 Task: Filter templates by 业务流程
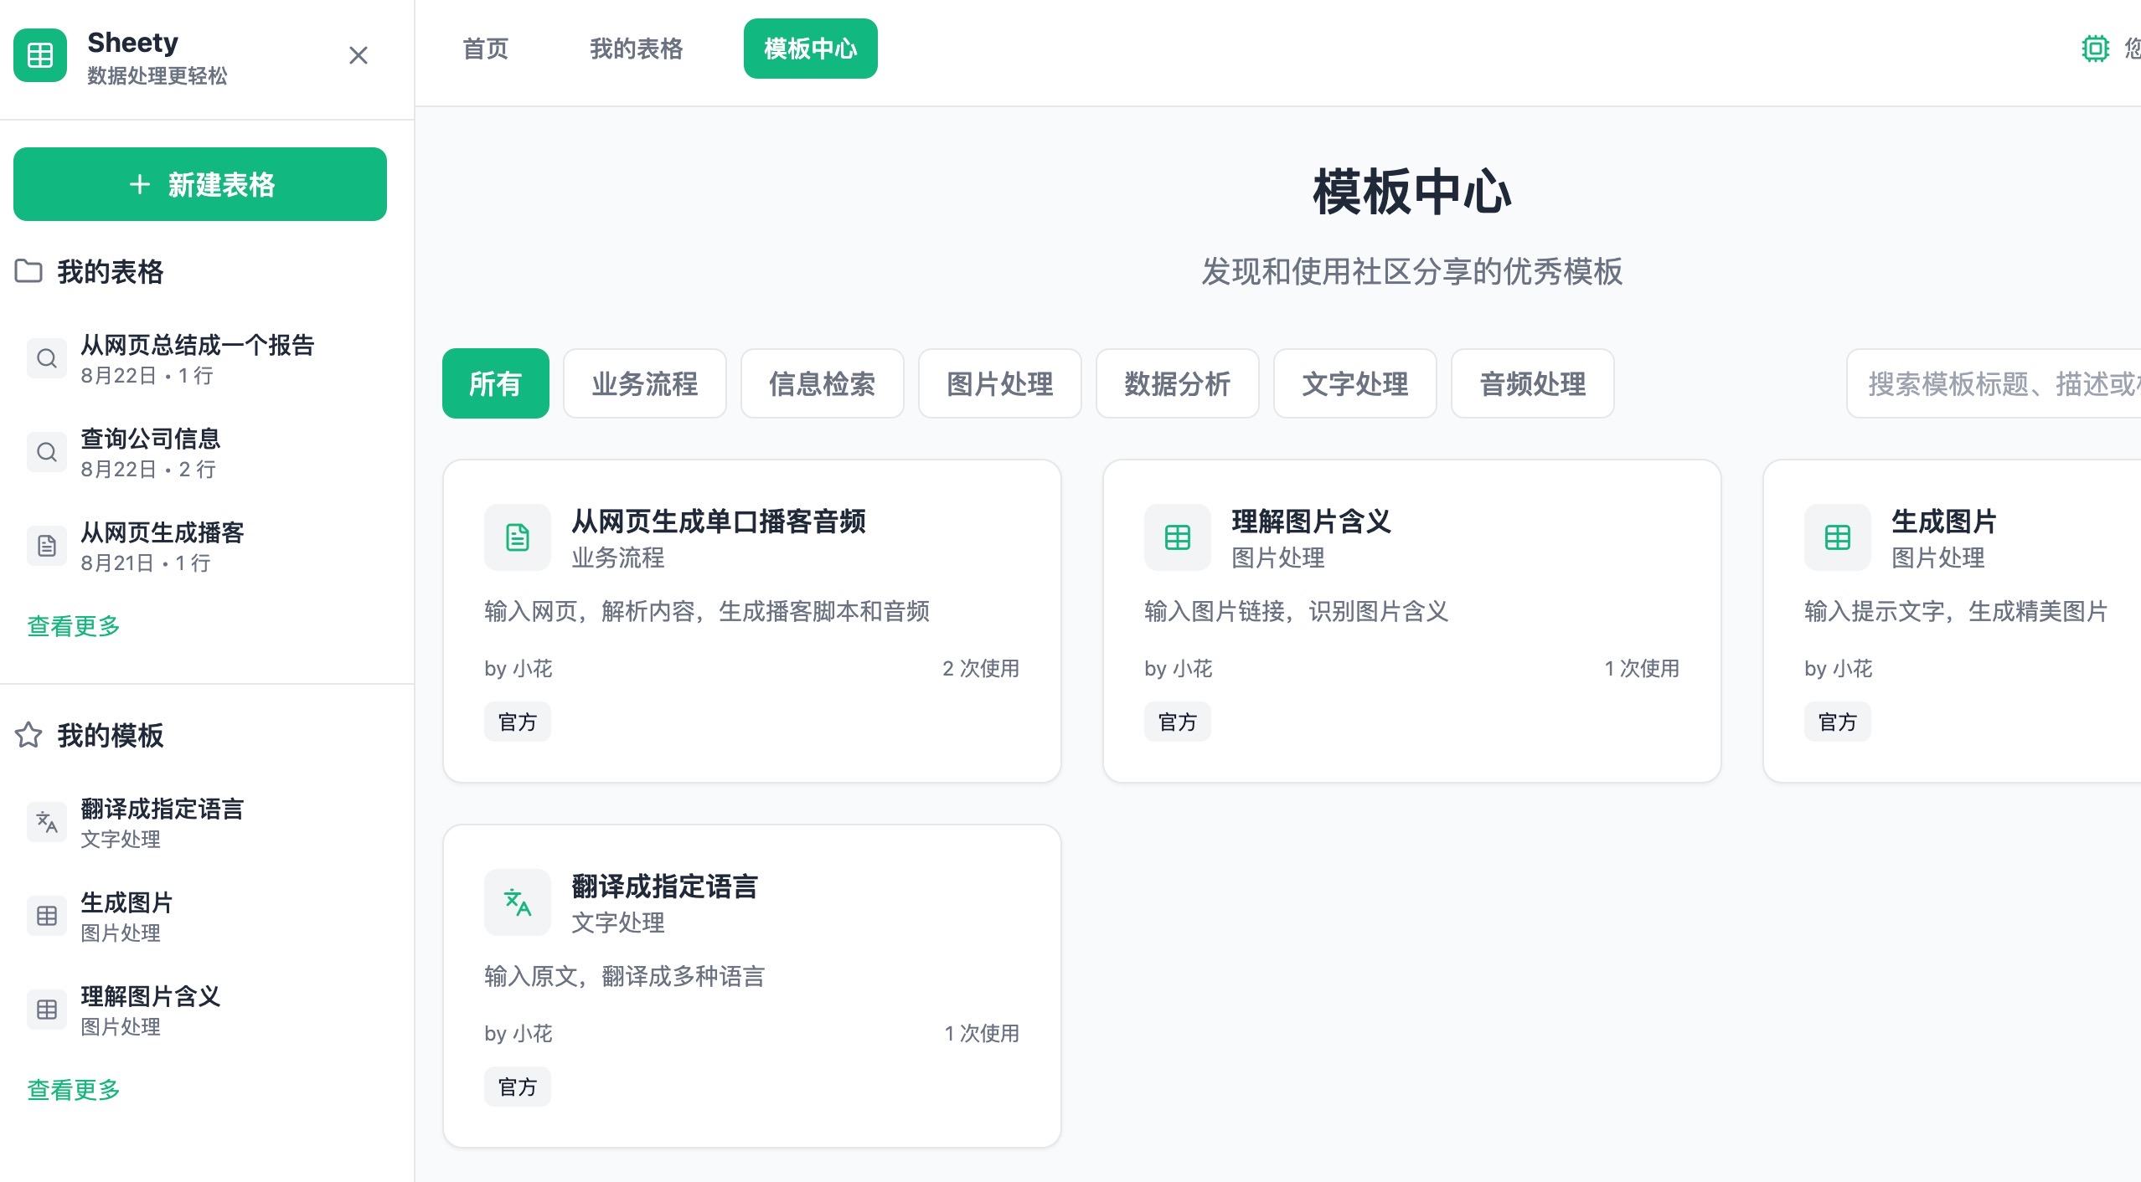tap(645, 383)
